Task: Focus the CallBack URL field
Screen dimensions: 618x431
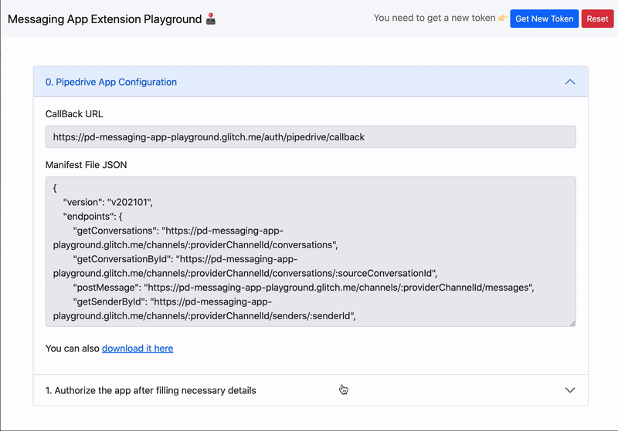Action: [x=311, y=137]
